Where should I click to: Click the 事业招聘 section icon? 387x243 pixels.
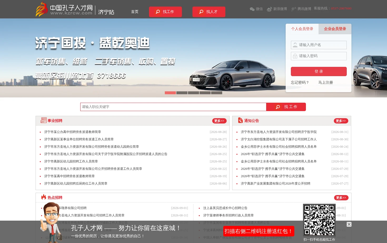pos(43,120)
